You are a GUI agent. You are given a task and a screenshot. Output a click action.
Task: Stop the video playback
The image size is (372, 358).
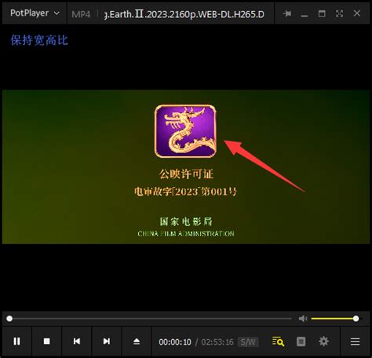[x=47, y=342]
